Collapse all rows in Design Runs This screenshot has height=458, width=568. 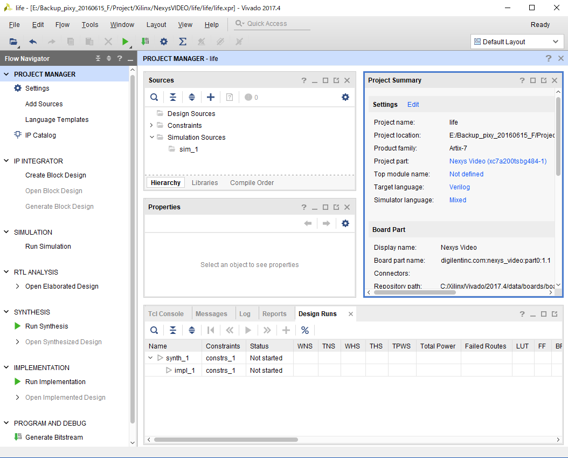click(x=173, y=330)
